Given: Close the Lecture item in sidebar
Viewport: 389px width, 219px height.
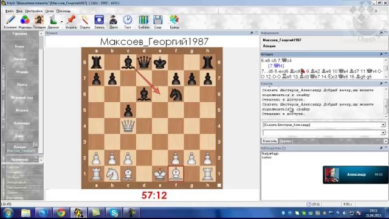Looking at the screenshot, I should (36, 145).
